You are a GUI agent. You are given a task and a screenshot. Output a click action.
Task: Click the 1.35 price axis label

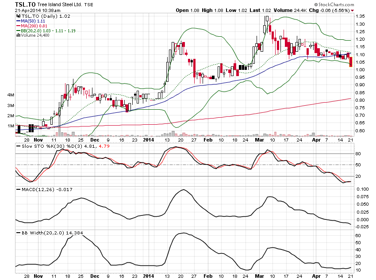click(360, 16)
